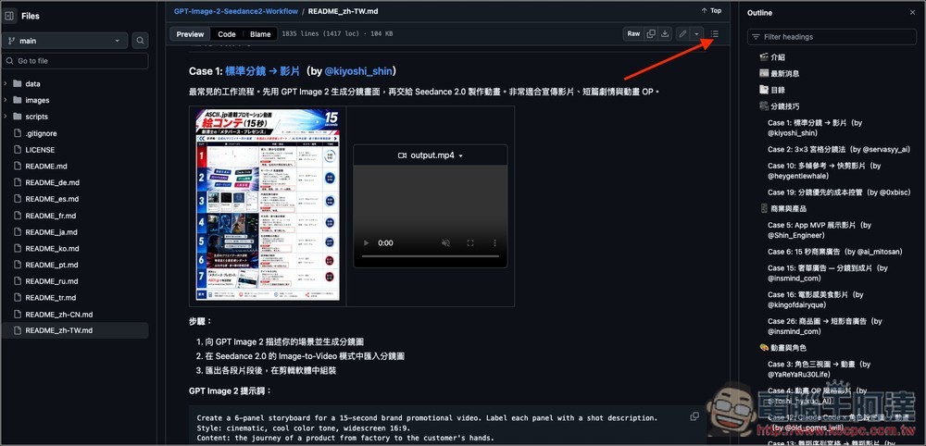Click the Go to file search field

click(76, 61)
